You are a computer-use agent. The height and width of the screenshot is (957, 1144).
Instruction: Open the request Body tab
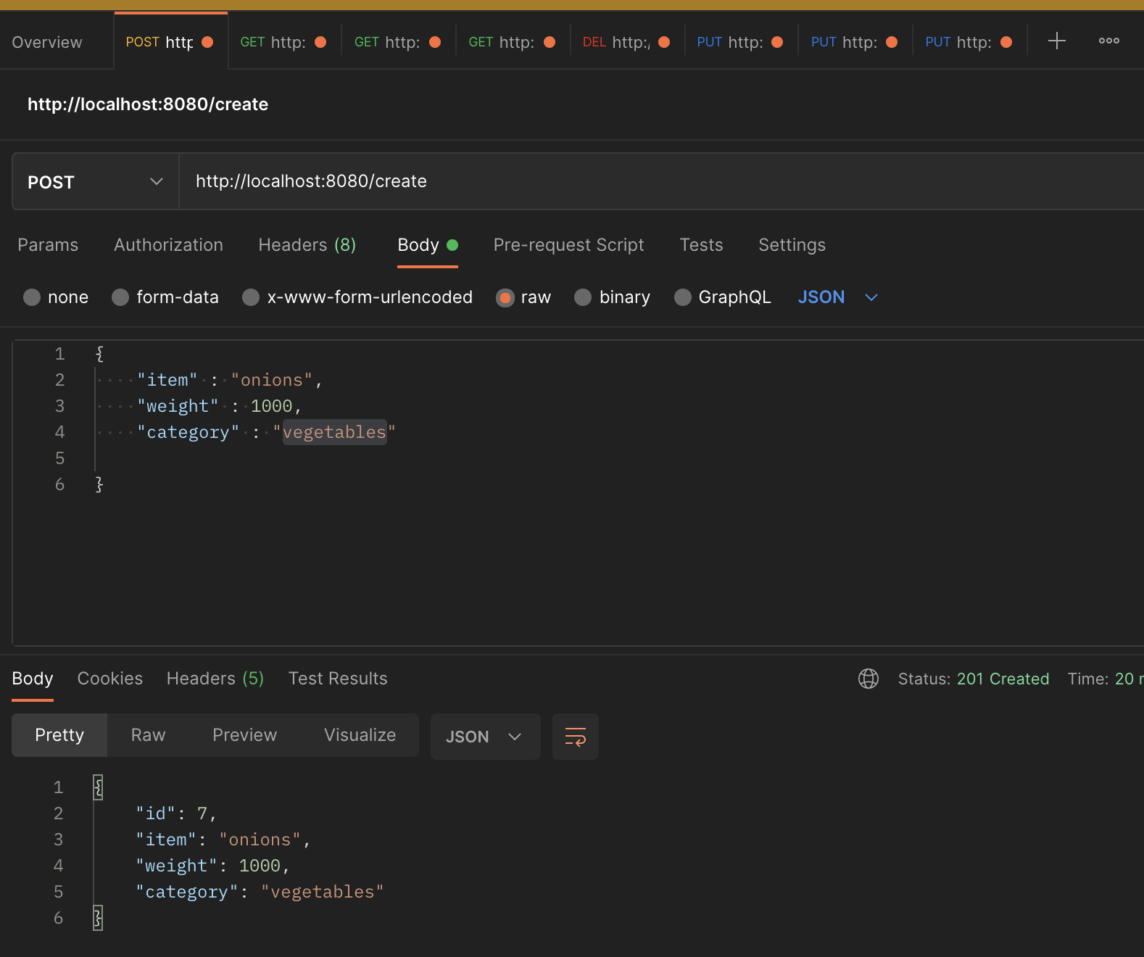click(x=427, y=245)
